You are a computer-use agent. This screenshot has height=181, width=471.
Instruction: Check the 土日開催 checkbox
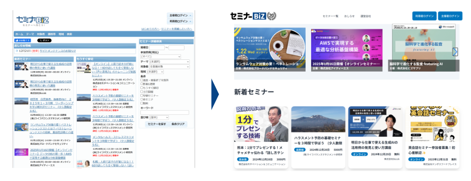[x=142, y=92]
